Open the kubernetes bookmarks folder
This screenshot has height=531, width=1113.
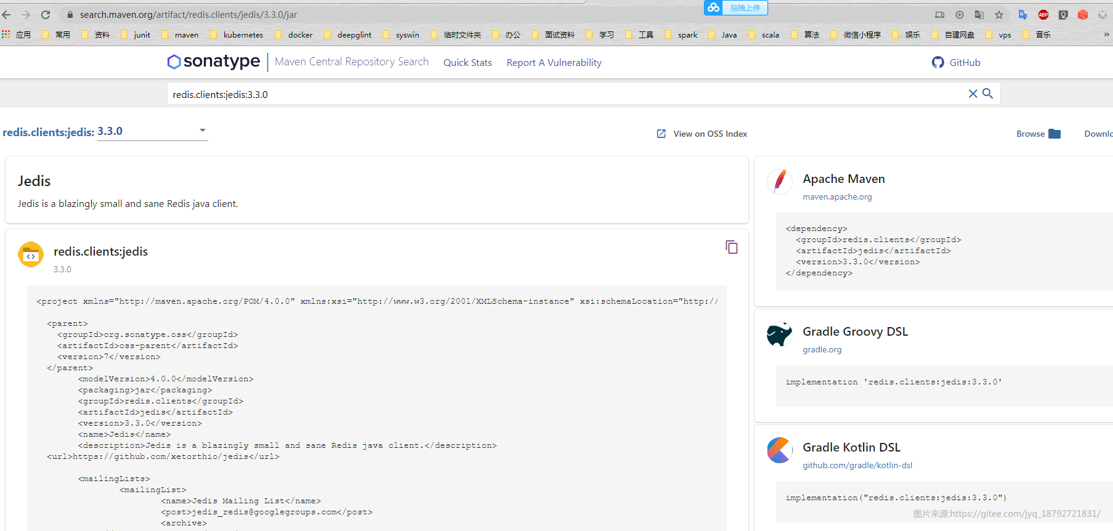pos(237,34)
